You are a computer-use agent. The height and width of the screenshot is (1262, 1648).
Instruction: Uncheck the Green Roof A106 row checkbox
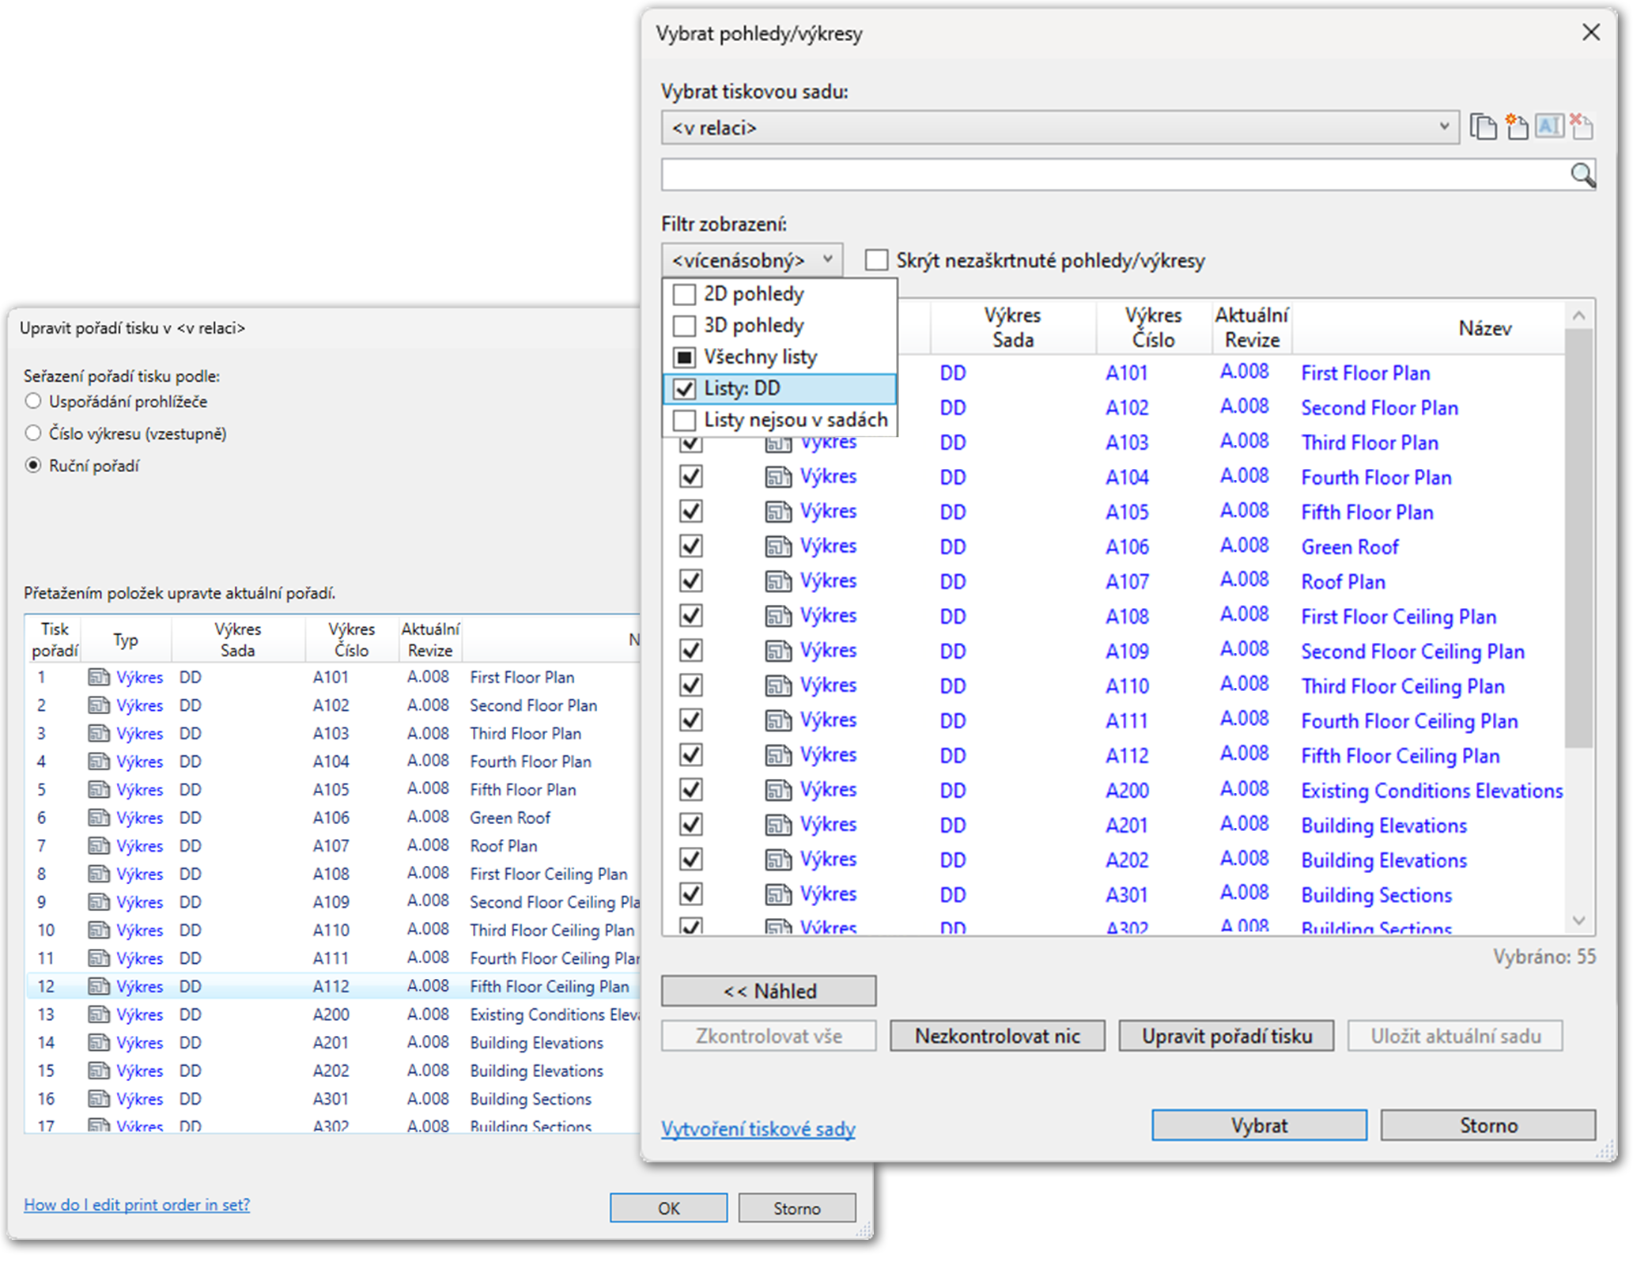coord(691,546)
